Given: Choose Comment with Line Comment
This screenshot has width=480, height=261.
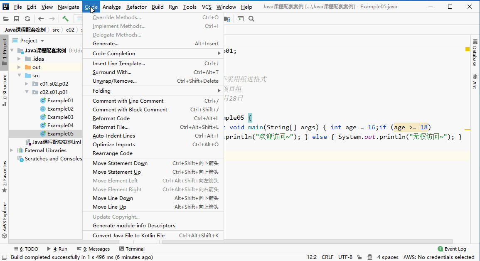Looking at the screenshot, I should 153,101.
